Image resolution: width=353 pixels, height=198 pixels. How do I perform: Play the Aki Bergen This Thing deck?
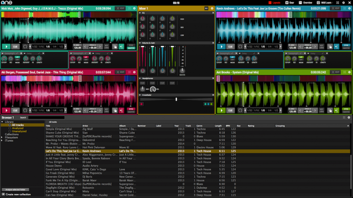tap(6, 111)
